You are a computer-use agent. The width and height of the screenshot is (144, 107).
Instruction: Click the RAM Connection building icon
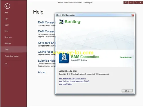(64, 58)
